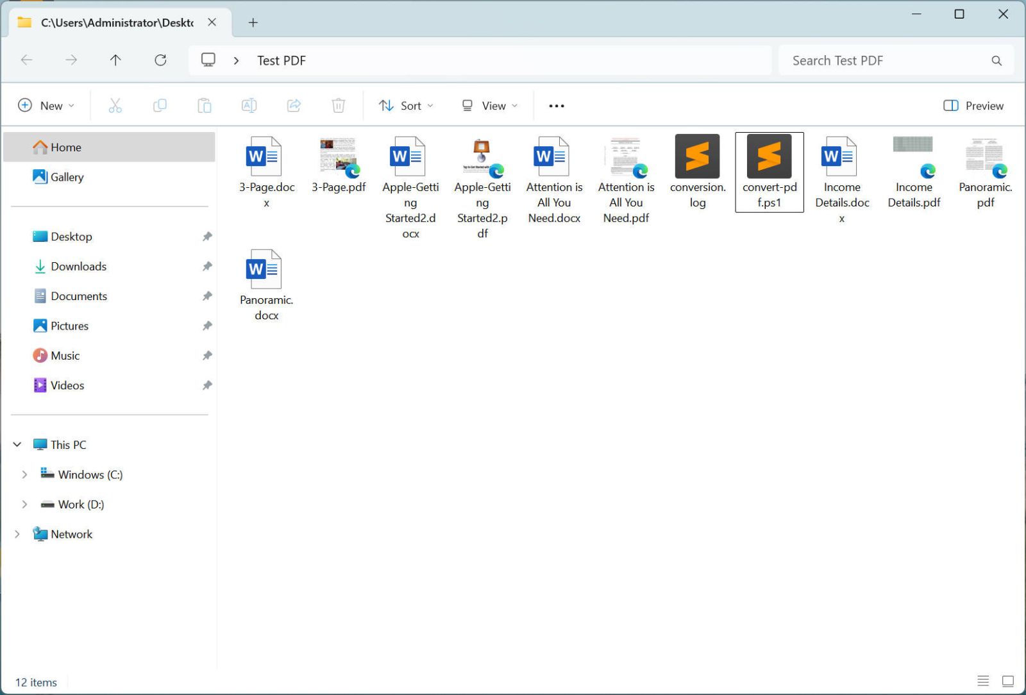
Task: Open the See more ellipsis menu
Action: tap(557, 106)
